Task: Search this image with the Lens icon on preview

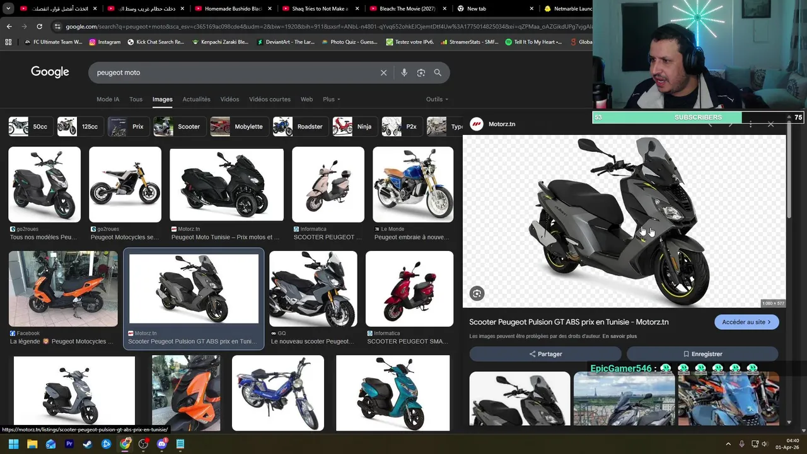Action: coord(477,293)
